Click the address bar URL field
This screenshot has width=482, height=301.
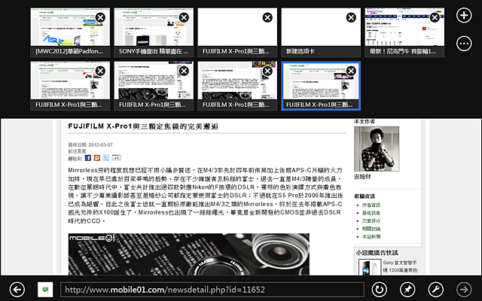pyautogui.click(x=212, y=290)
